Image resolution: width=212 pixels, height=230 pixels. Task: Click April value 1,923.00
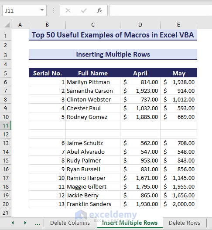(x=140, y=91)
